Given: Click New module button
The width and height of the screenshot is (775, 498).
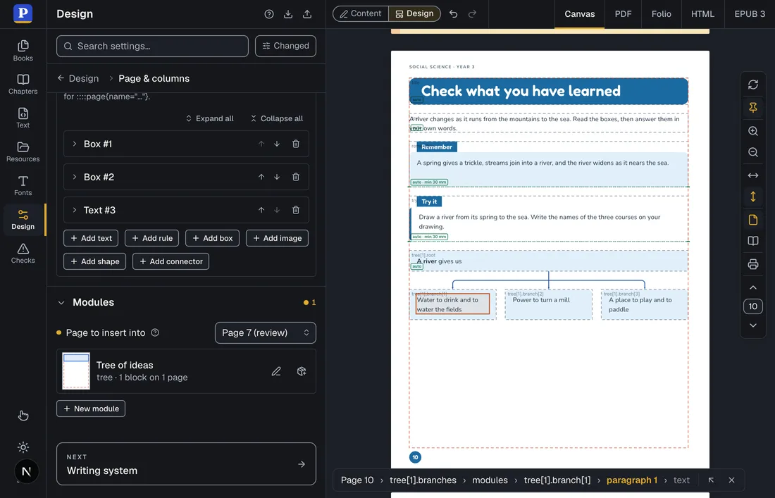Looking at the screenshot, I should [x=91, y=409].
